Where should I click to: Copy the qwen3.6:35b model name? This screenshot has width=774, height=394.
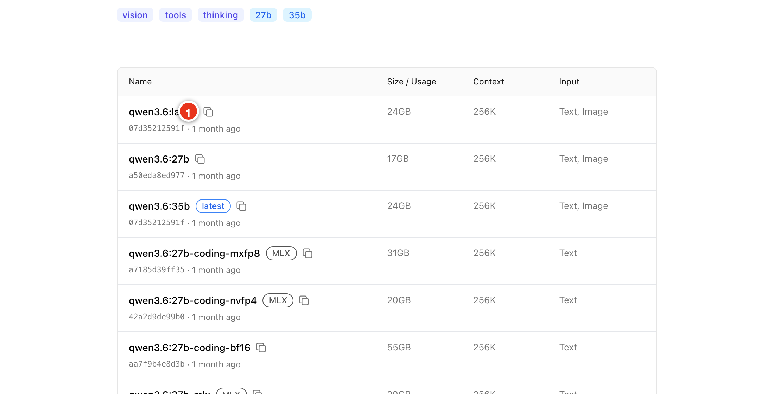click(x=241, y=206)
